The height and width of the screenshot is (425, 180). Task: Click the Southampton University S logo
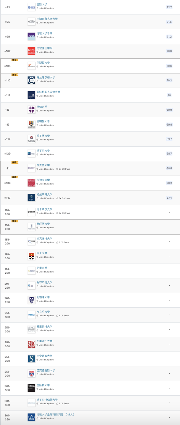31,358
